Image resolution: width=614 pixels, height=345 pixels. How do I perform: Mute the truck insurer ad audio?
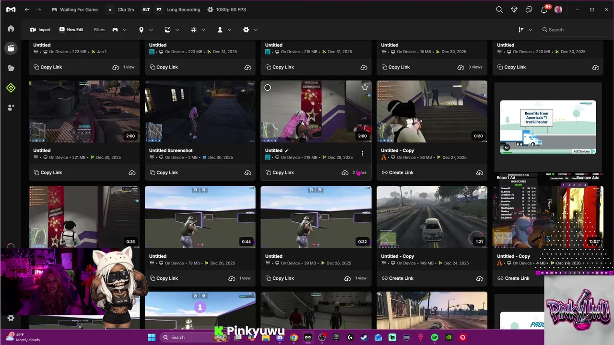coord(506,148)
